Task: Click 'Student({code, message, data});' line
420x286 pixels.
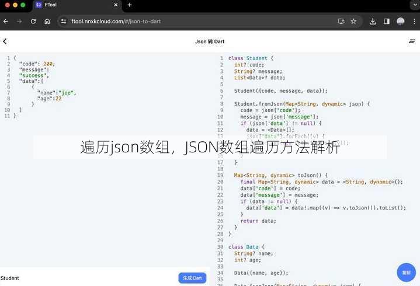Action: (281, 91)
